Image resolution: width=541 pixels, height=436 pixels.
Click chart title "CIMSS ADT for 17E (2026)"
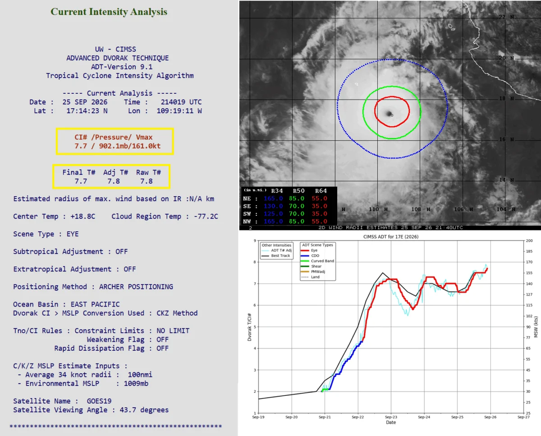[x=391, y=236]
